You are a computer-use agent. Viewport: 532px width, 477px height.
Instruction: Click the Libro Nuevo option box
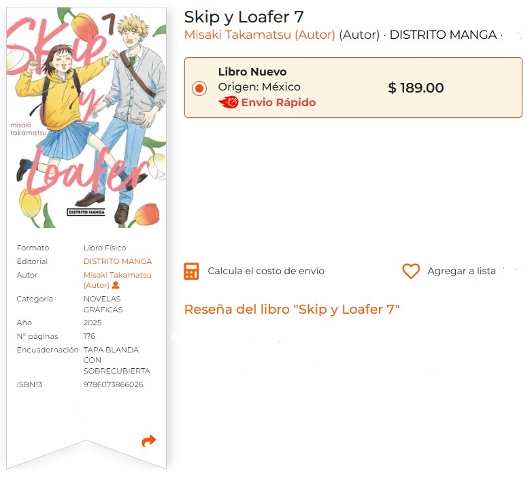[353, 88]
